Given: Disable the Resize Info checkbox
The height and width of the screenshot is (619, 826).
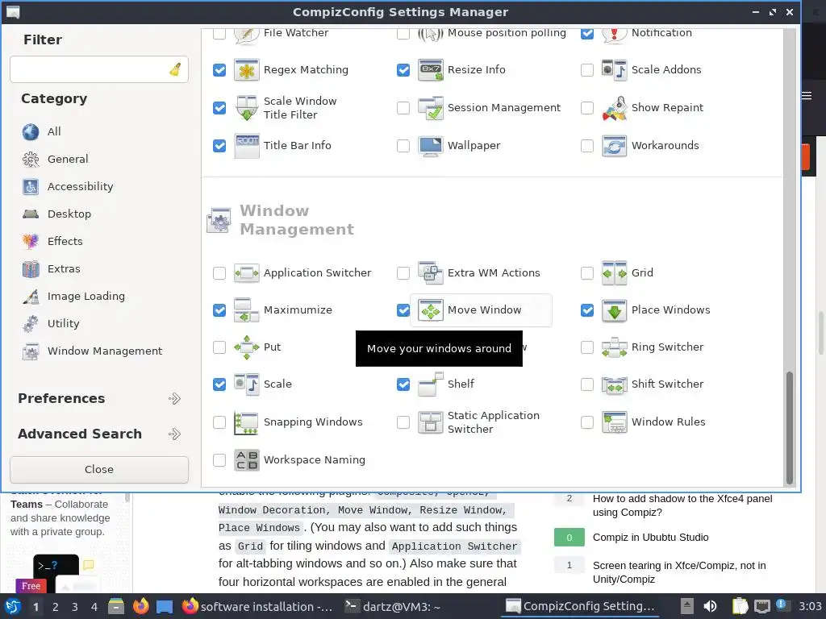Looking at the screenshot, I should click(403, 70).
